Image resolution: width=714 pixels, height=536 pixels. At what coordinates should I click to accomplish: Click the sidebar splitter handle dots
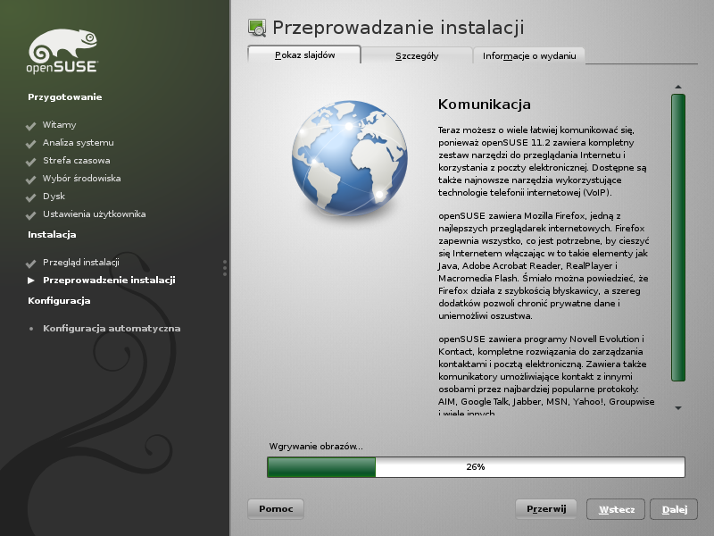pyautogui.click(x=225, y=268)
